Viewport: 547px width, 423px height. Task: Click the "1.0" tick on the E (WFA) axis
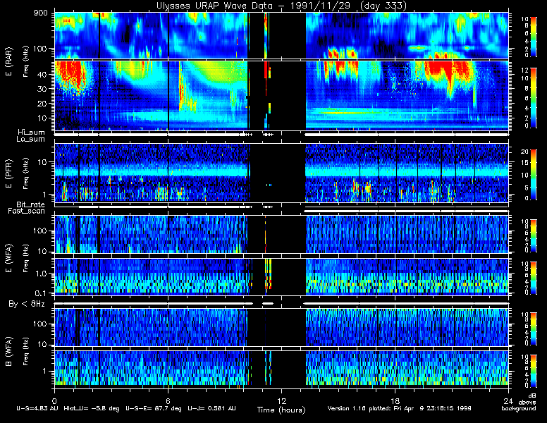point(40,274)
